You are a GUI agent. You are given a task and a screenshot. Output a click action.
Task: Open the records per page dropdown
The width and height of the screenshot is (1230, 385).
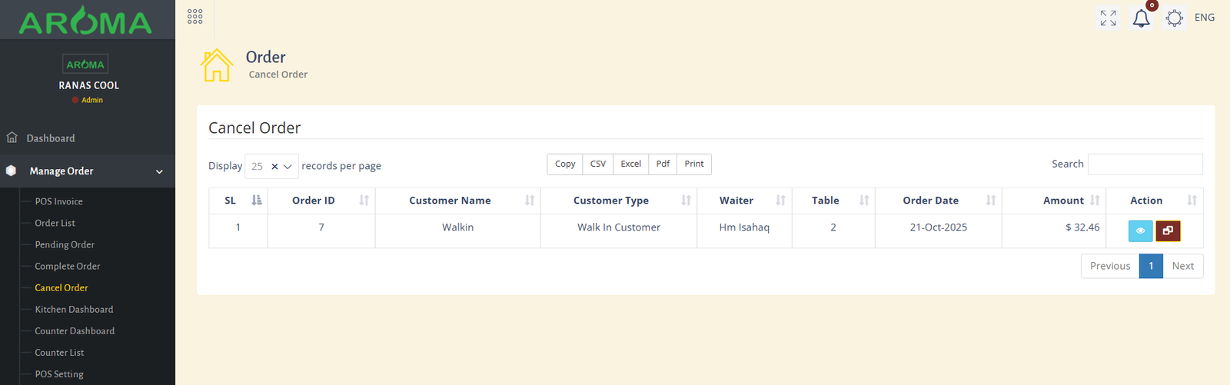pyautogui.click(x=288, y=167)
